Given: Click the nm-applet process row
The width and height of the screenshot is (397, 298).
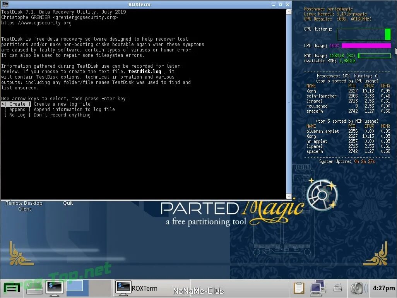Looking at the screenshot, I should (x=348, y=141).
